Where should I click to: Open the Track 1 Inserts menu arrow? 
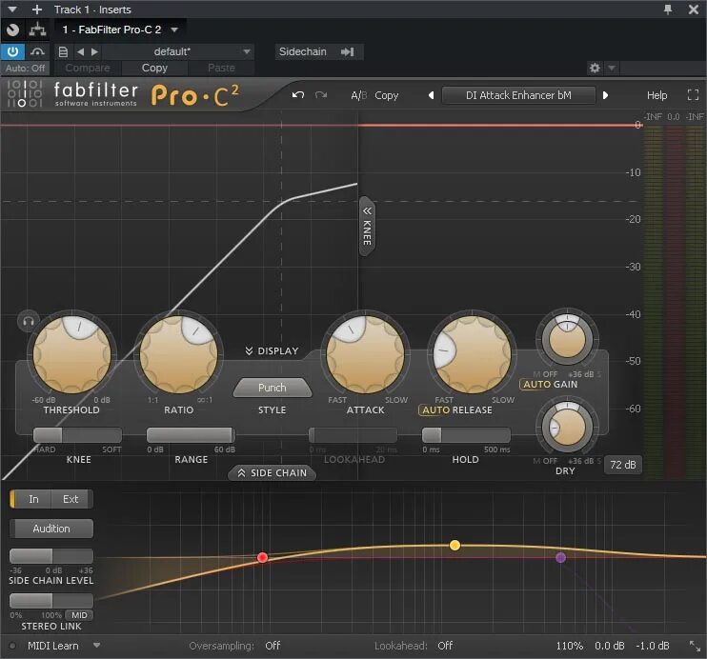click(12, 10)
